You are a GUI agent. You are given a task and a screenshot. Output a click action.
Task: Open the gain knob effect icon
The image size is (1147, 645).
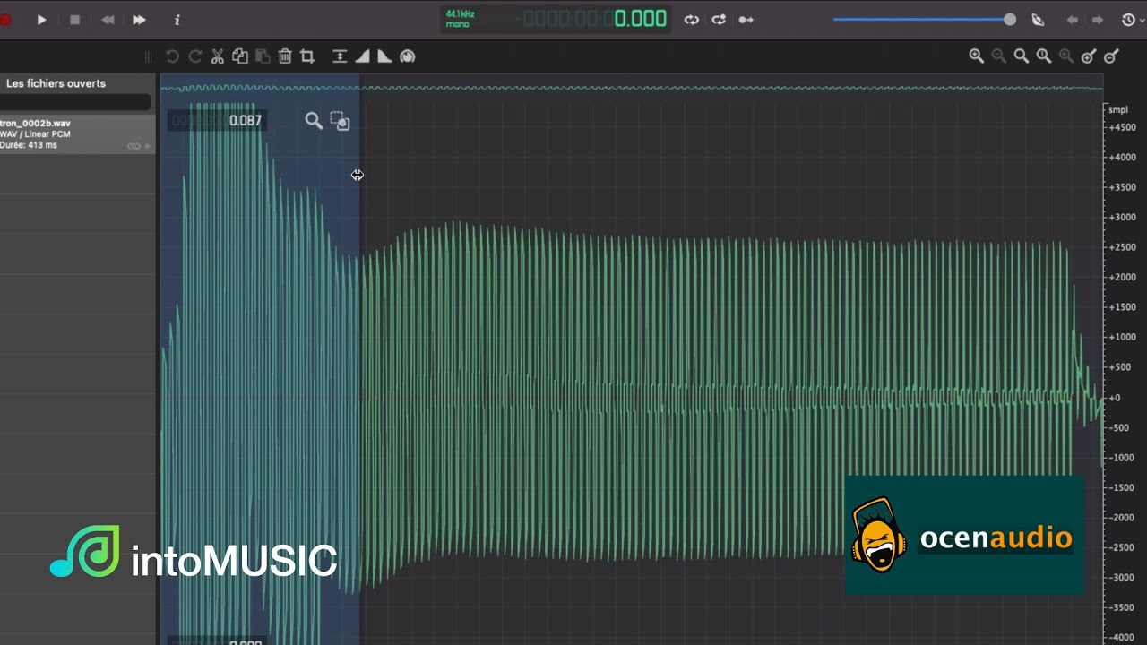click(x=408, y=56)
